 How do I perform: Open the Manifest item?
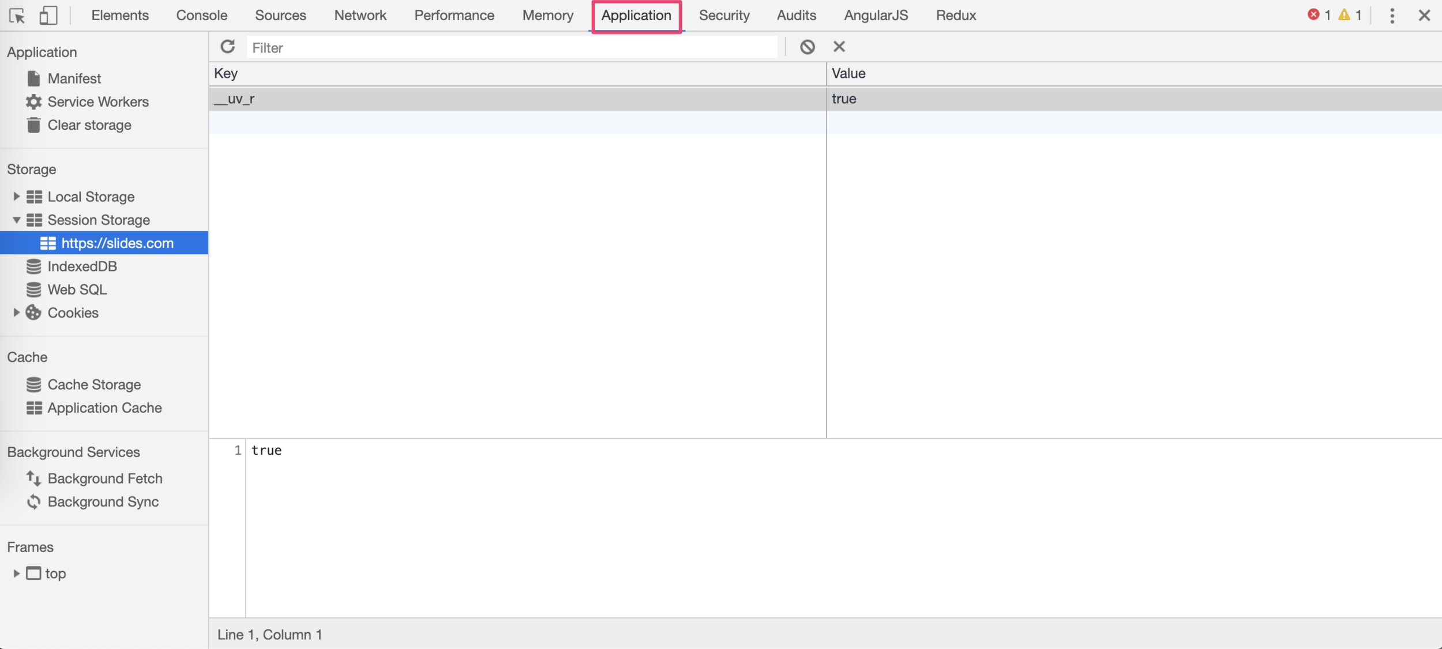(x=74, y=78)
